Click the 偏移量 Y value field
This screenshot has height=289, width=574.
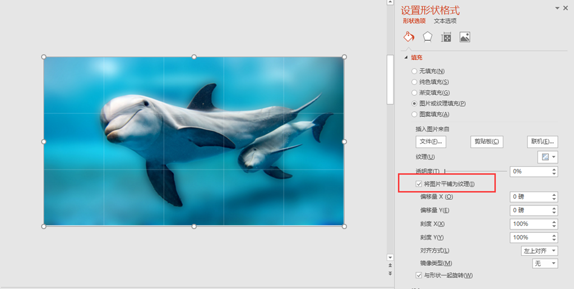(530, 210)
